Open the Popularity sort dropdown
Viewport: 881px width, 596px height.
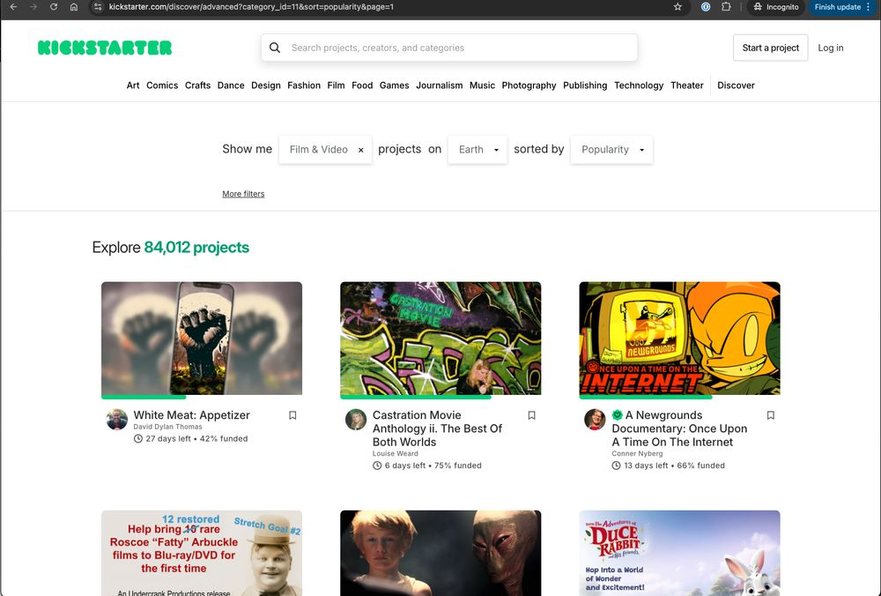[612, 150]
